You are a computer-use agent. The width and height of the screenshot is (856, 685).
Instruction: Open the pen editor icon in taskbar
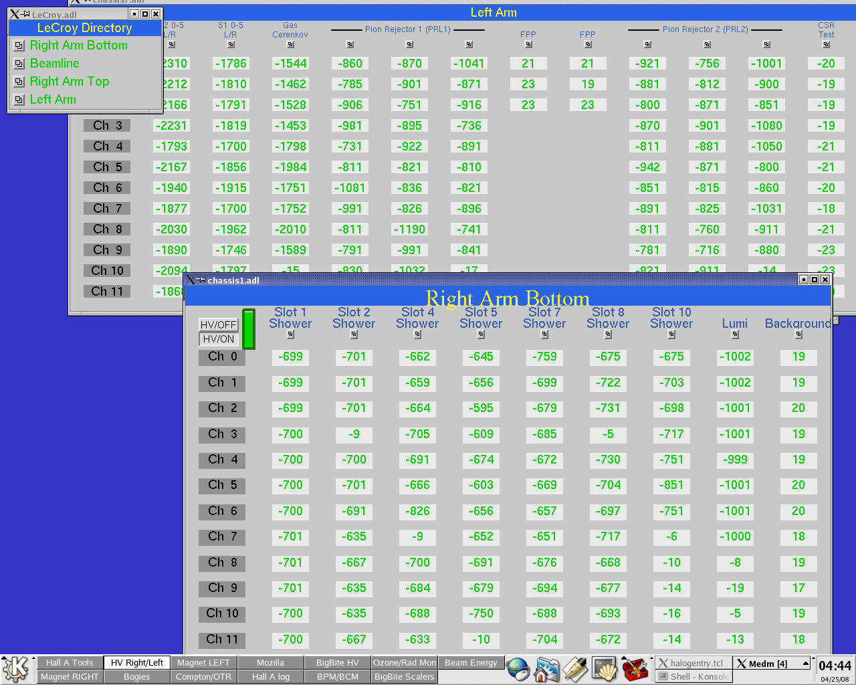pos(575,670)
